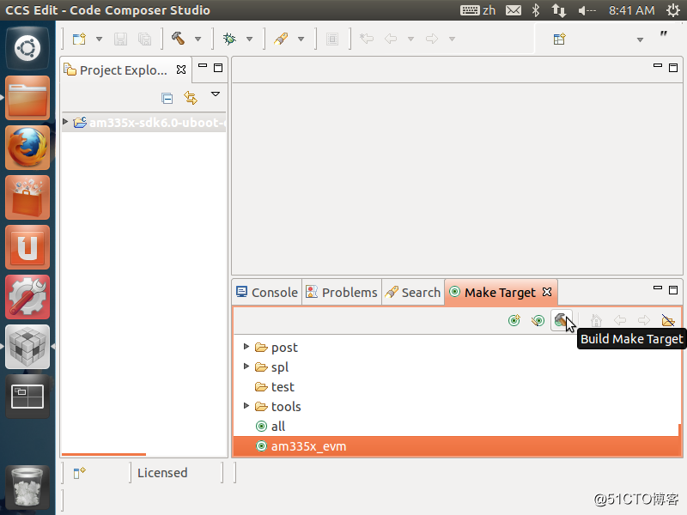Click the Save toolbar icon

point(120,39)
